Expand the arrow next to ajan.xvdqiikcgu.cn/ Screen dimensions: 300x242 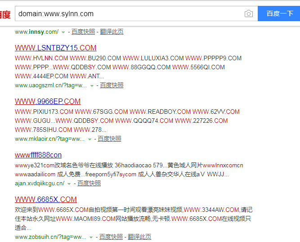point(69,184)
